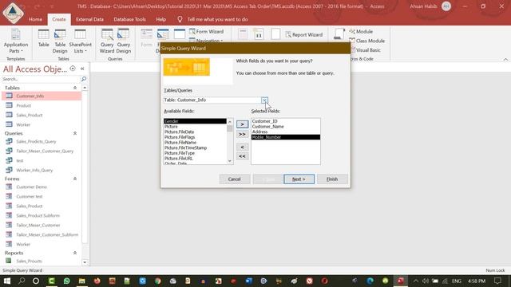Viewport: 511px width, 287px height.
Task: Select Customer_Name in Selected Fields
Action: click(286, 126)
